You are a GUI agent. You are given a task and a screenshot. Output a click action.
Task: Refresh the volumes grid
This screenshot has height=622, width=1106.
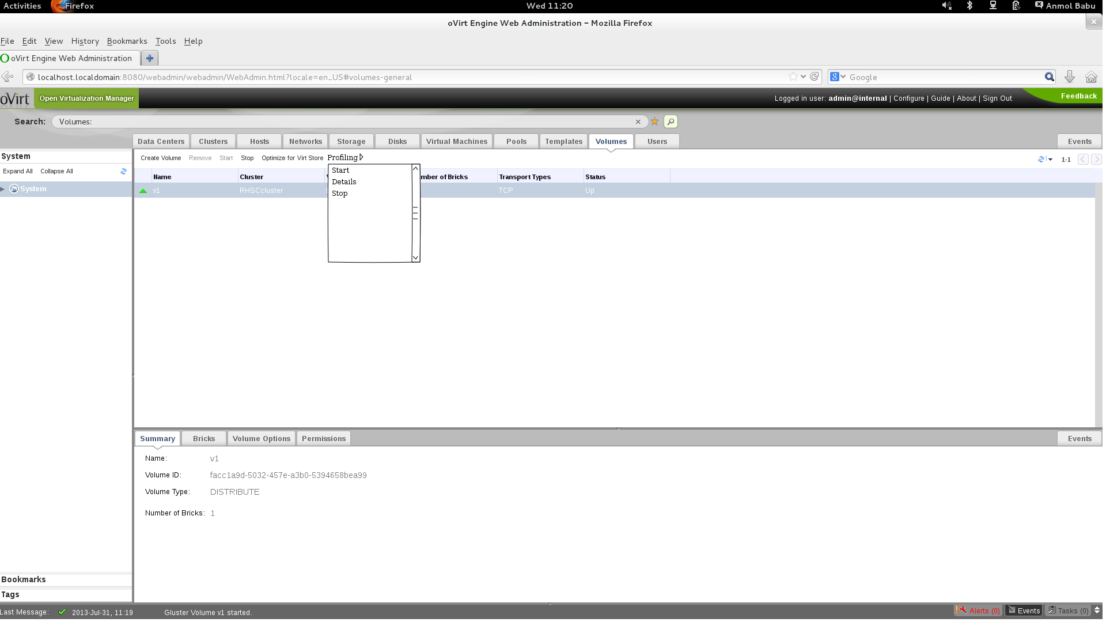(x=1041, y=160)
